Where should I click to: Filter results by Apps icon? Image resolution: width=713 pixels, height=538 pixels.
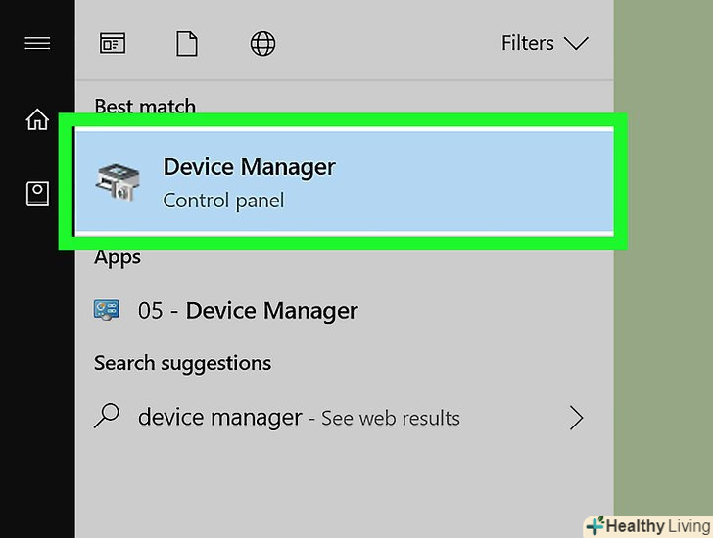[x=113, y=43]
